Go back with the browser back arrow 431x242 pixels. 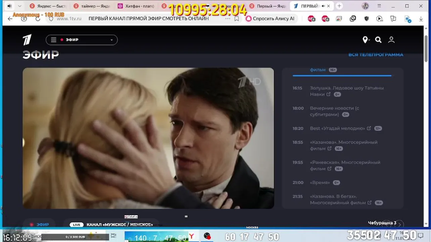[10, 19]
